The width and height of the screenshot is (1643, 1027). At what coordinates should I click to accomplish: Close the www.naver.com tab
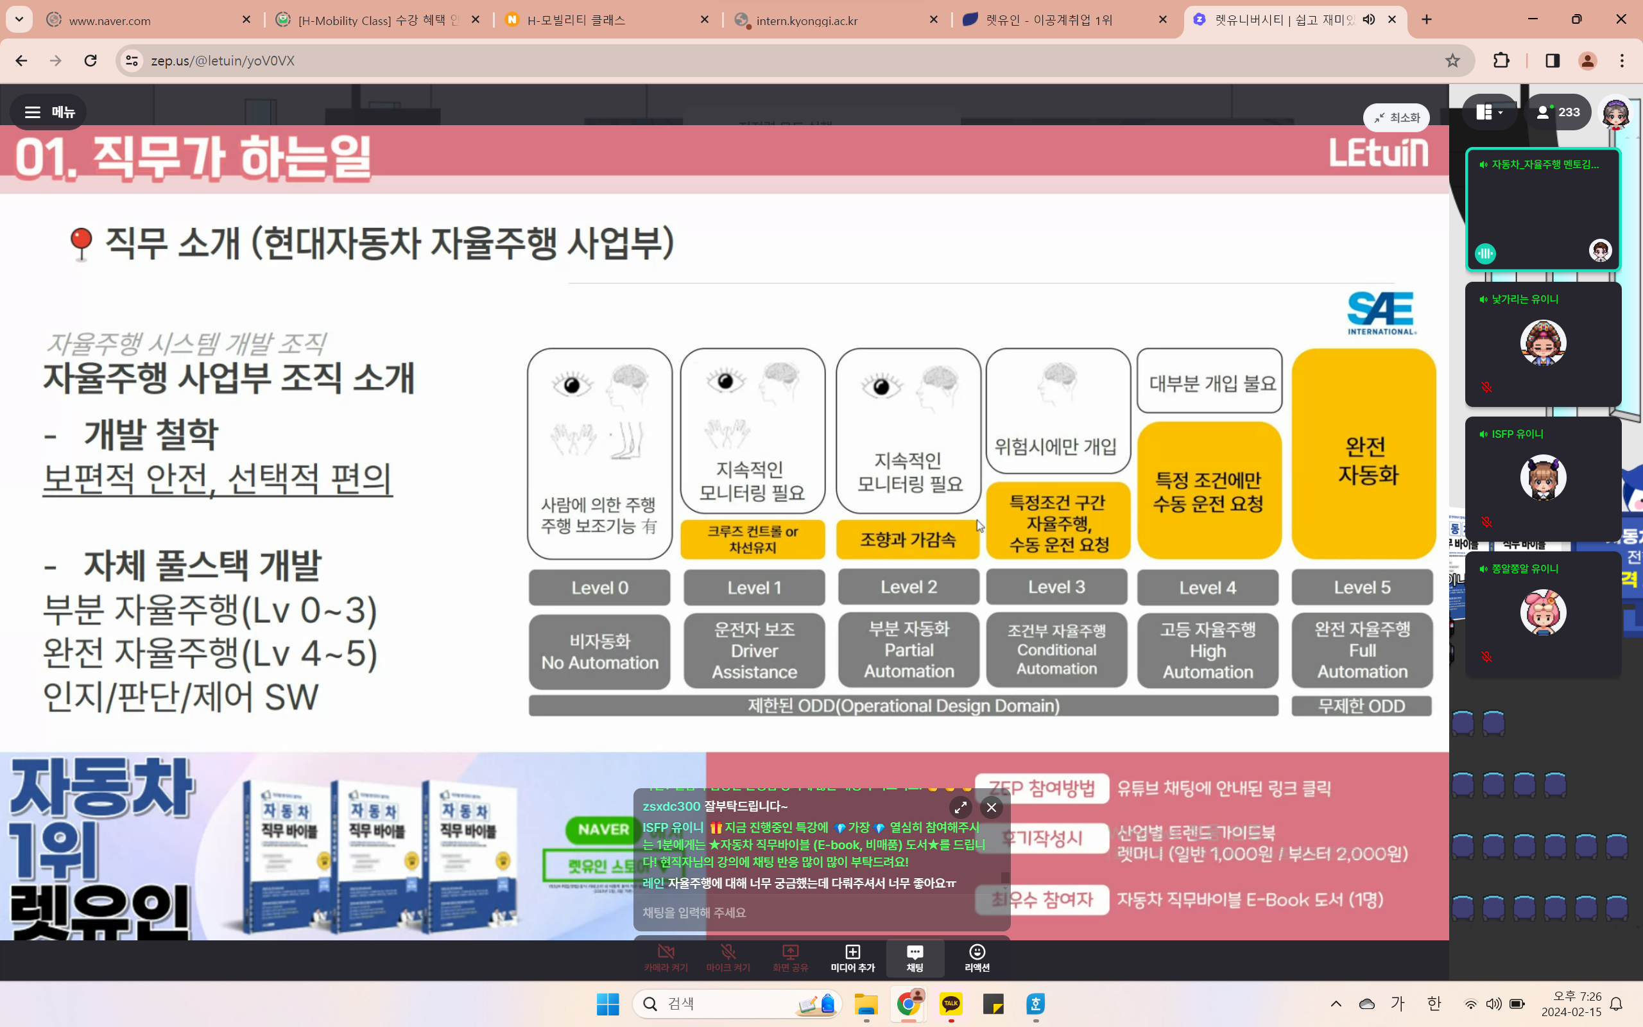coord(246,20)
